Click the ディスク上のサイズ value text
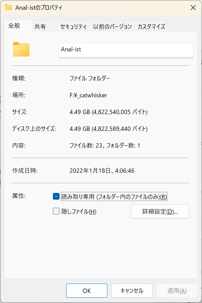 coord(108,129)
